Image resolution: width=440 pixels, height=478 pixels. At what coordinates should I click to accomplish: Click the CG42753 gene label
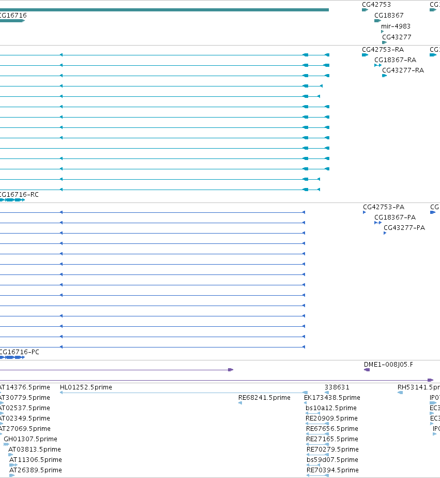[x=376, y=5]
